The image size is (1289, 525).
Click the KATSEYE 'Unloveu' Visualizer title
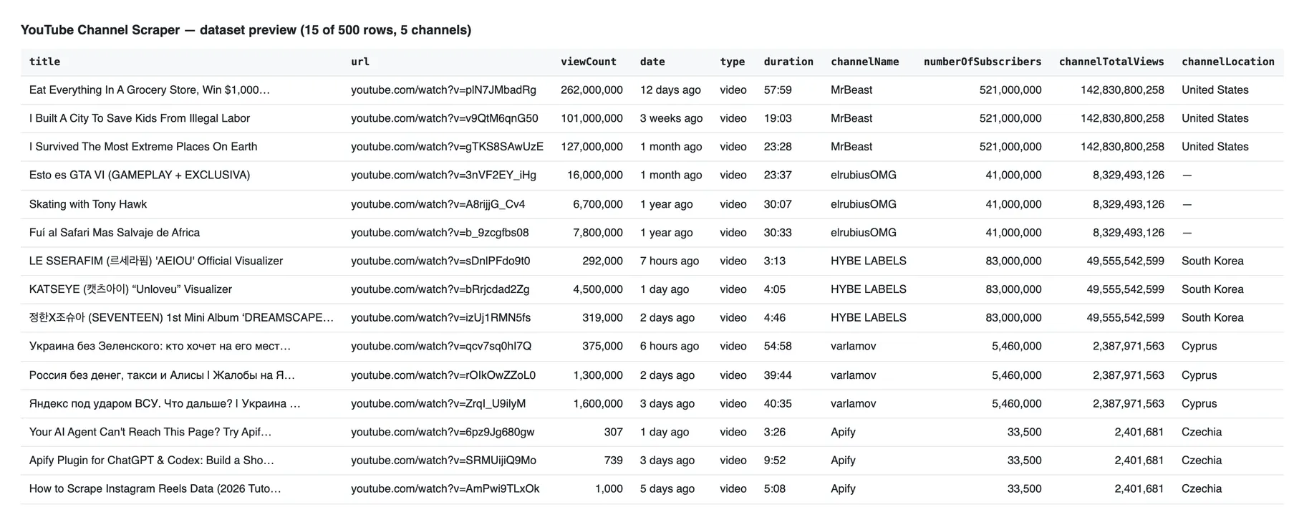tap(130, 289)
